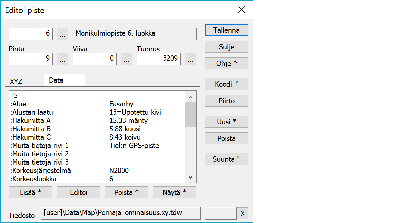400x223 pixels.
Task: Click the Suunta button
Action: coord(226,159)
